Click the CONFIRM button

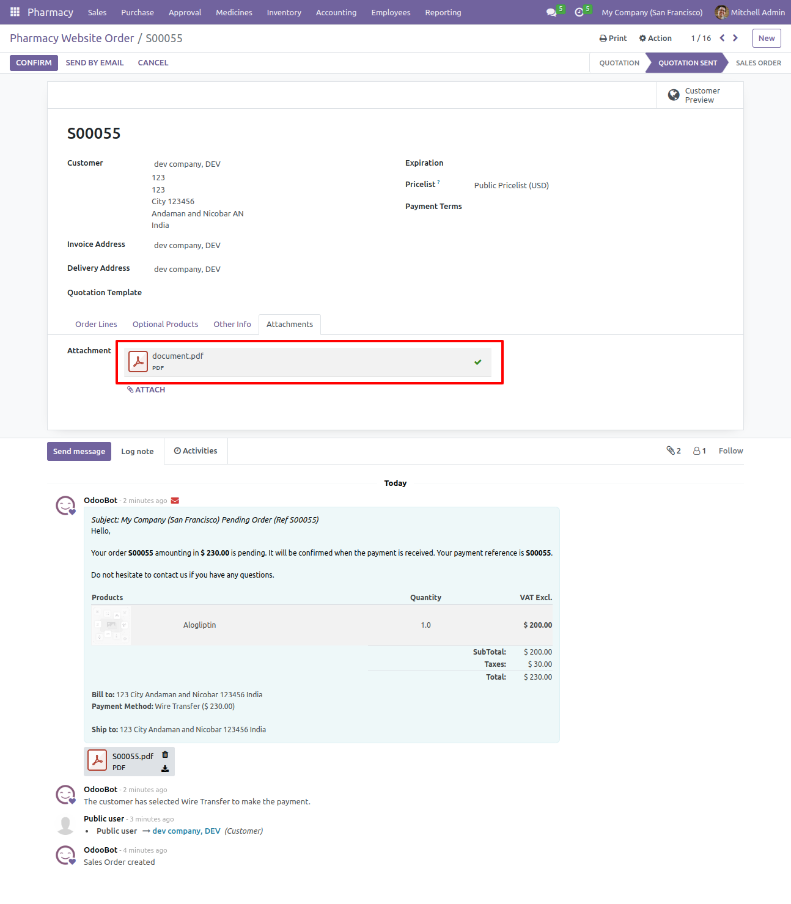click(34, 63)
